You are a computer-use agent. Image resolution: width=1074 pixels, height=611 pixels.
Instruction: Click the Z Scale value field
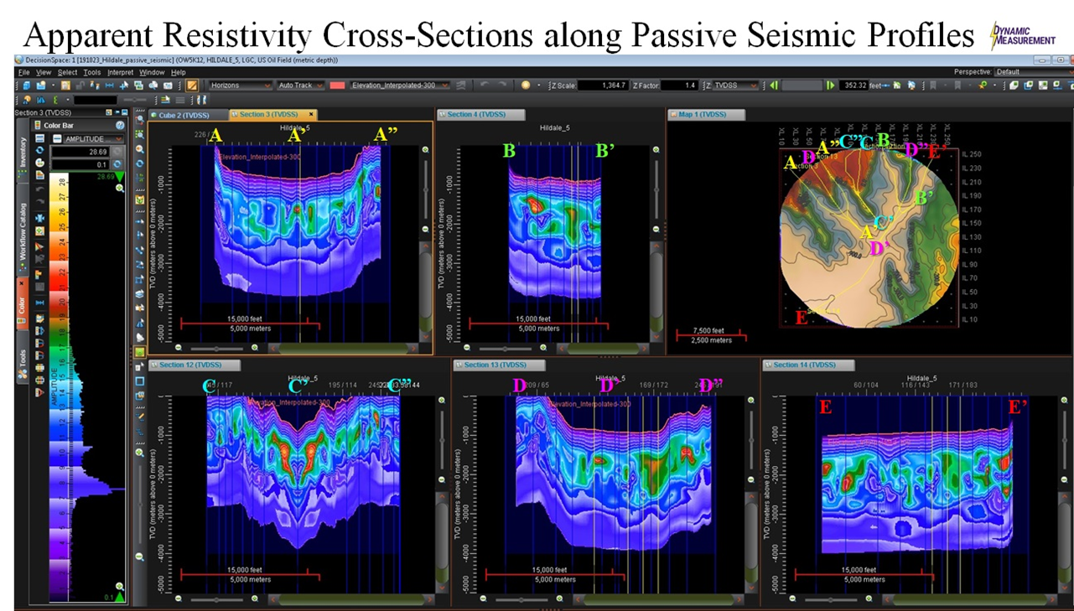point(603,85)
